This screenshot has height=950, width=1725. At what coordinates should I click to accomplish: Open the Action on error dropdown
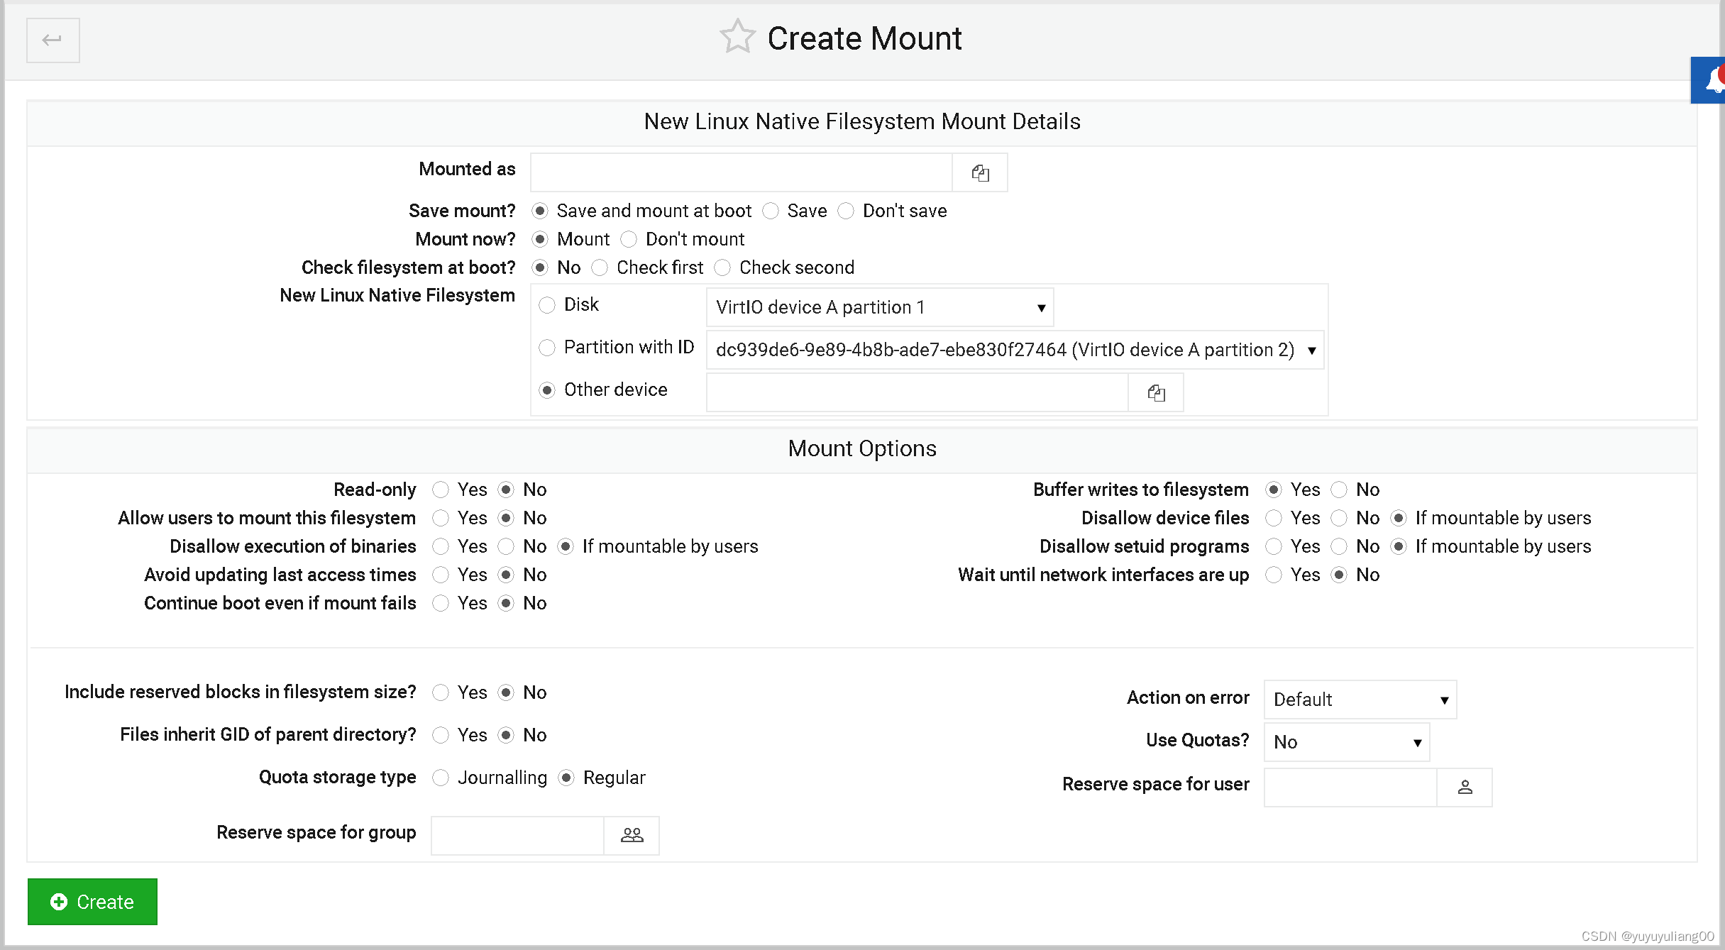1360,700
